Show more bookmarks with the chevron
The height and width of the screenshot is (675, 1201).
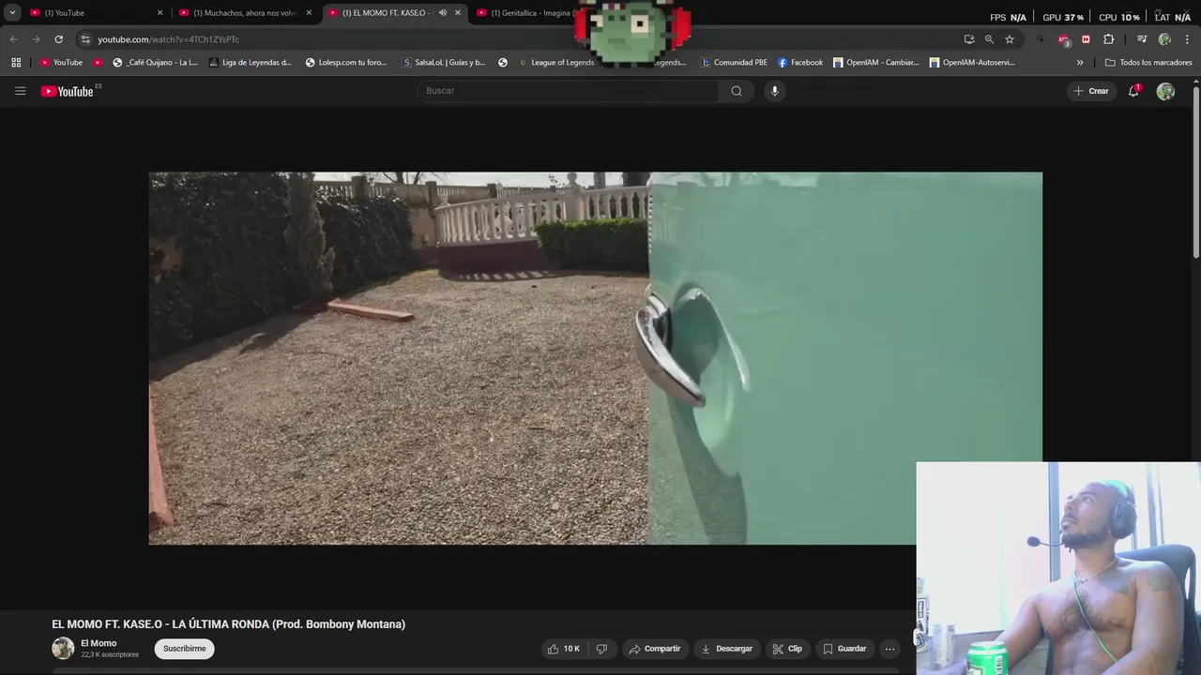point(1080,63)
